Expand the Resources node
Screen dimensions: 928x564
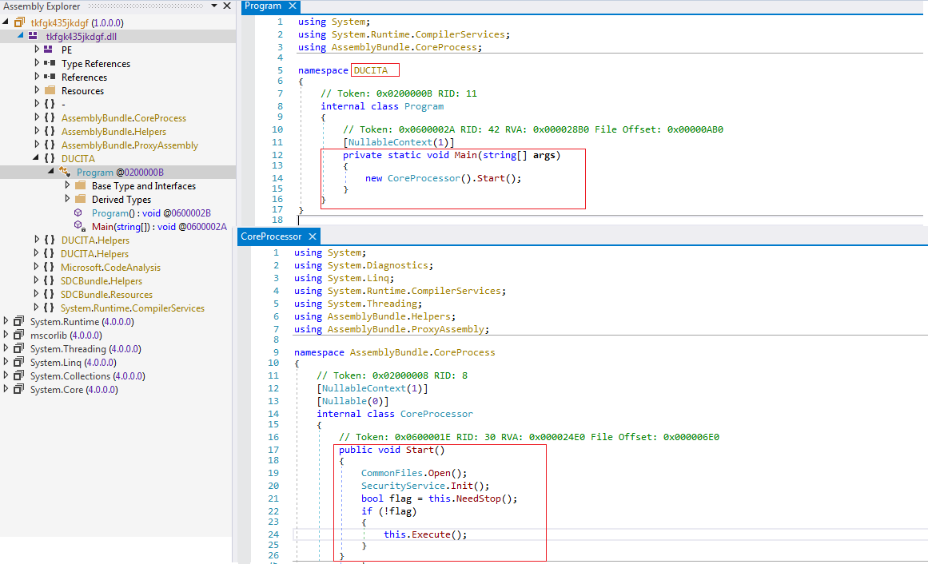[x=37, y=90]
